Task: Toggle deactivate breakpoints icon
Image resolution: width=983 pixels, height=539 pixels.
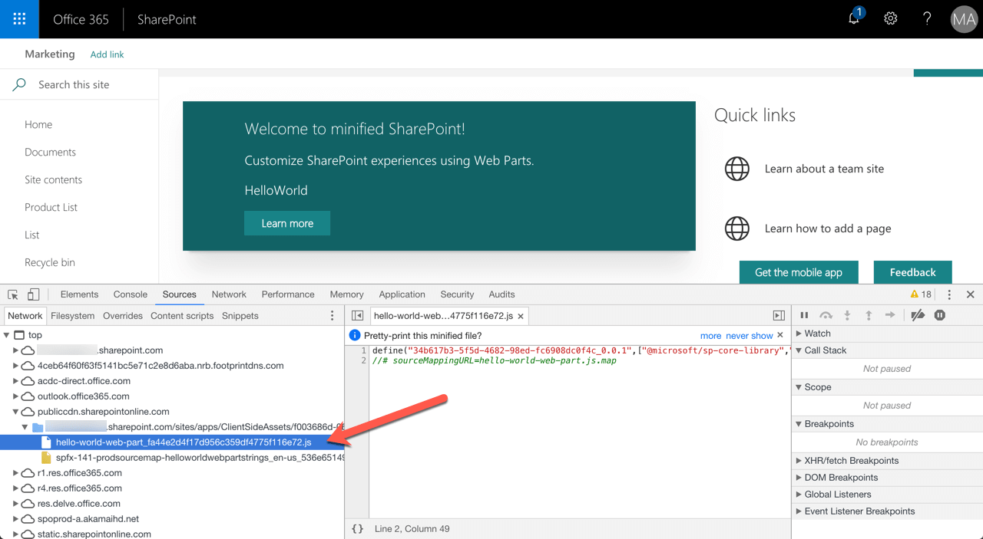Action: tap(918, 315)
